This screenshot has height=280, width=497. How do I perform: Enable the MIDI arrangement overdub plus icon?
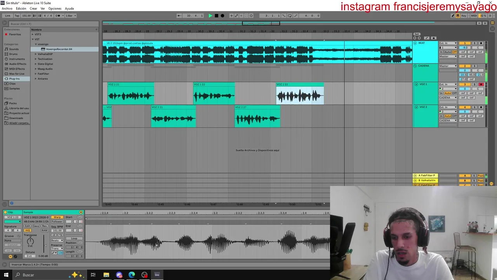231,16
